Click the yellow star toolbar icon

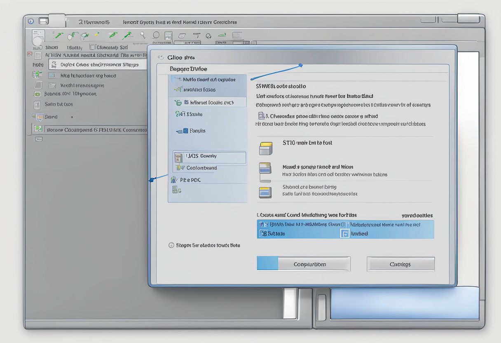[96, 35]
